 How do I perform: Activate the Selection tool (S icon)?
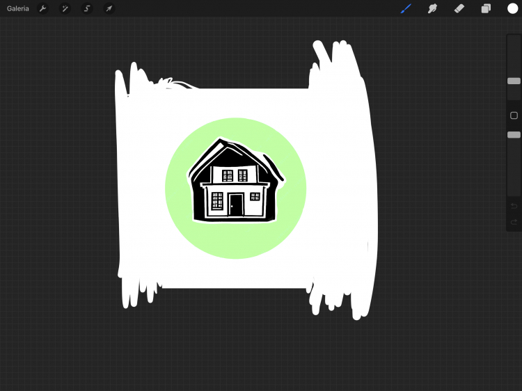87,8
